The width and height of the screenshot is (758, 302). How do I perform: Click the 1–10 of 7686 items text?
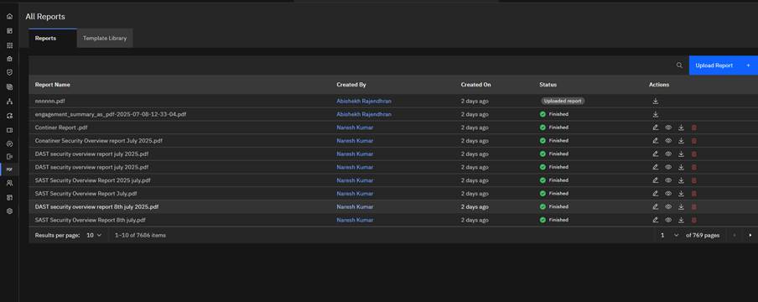coord(140,235)
